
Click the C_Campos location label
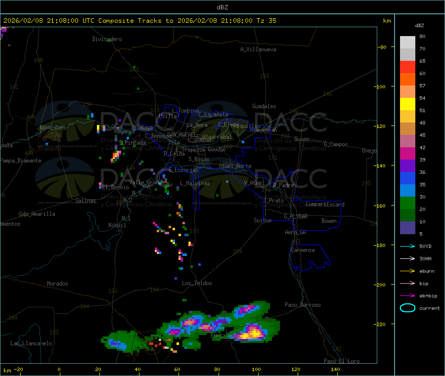[336, 144]
